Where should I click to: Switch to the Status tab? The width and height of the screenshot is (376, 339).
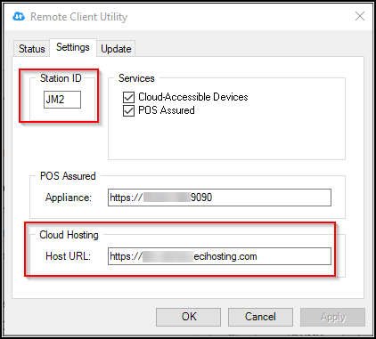coord(31,49)
